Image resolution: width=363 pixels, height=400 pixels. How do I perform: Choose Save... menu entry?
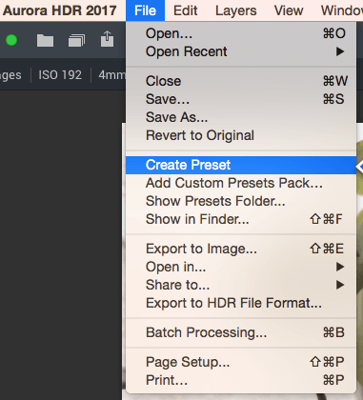point(241,99)
